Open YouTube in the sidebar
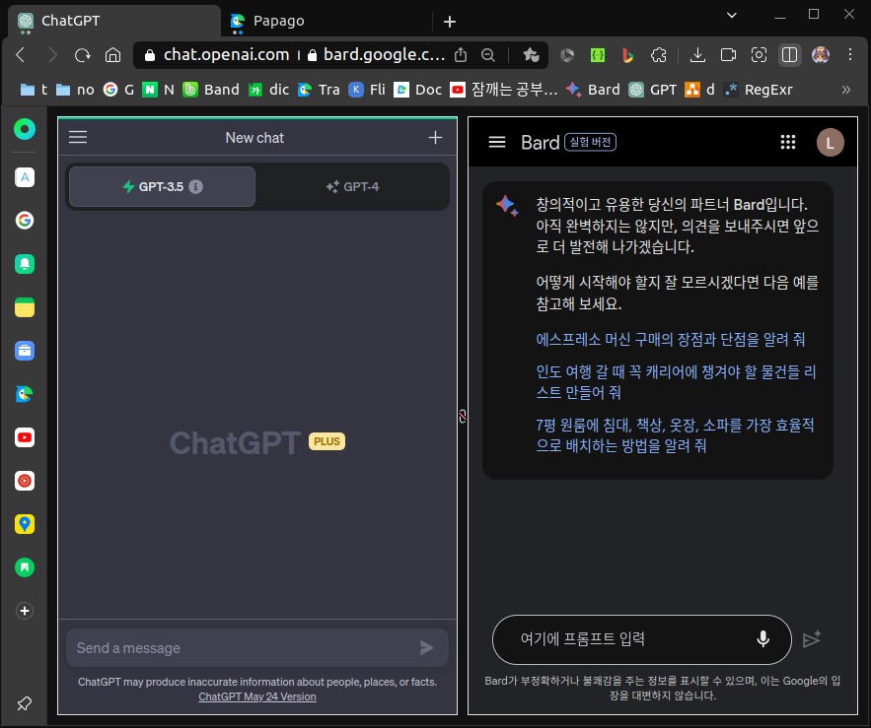871x728 pixels. pyautogui.click(x=25, y=437)
